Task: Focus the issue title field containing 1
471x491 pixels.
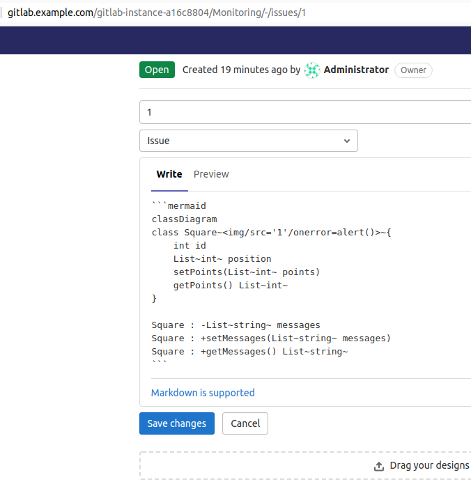Action: click(305, 112)
